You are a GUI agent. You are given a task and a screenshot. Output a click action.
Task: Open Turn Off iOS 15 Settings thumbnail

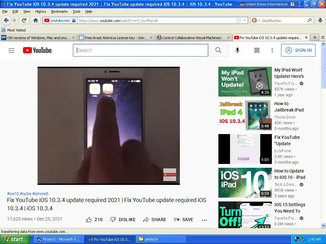245,215
